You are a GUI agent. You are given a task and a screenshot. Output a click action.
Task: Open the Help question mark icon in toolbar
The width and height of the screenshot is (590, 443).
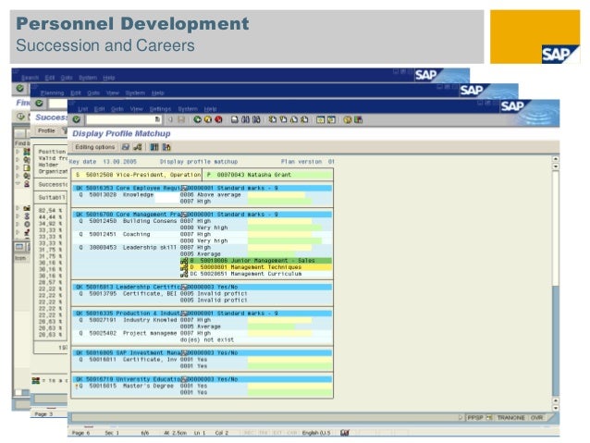click(x=348, y=119)
